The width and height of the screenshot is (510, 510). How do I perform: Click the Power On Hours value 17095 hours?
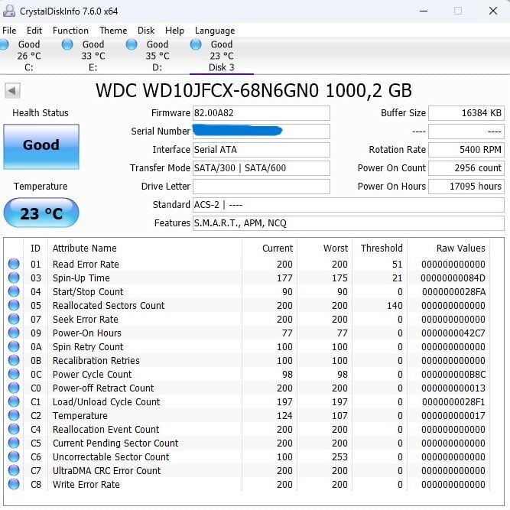pyautogui.click(x=466, y=187)
